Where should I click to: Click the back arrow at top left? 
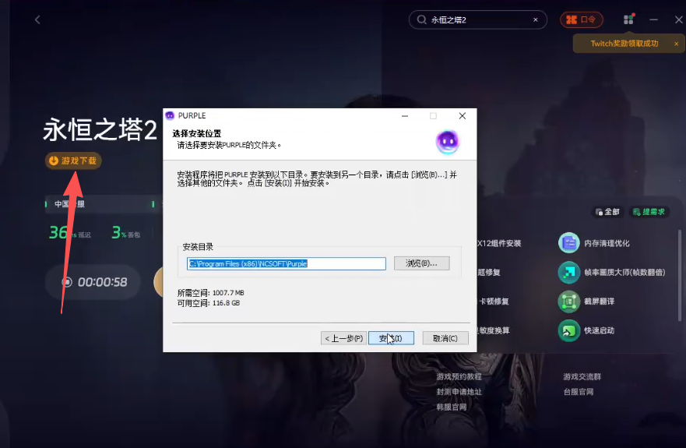(x=37, y=19)
